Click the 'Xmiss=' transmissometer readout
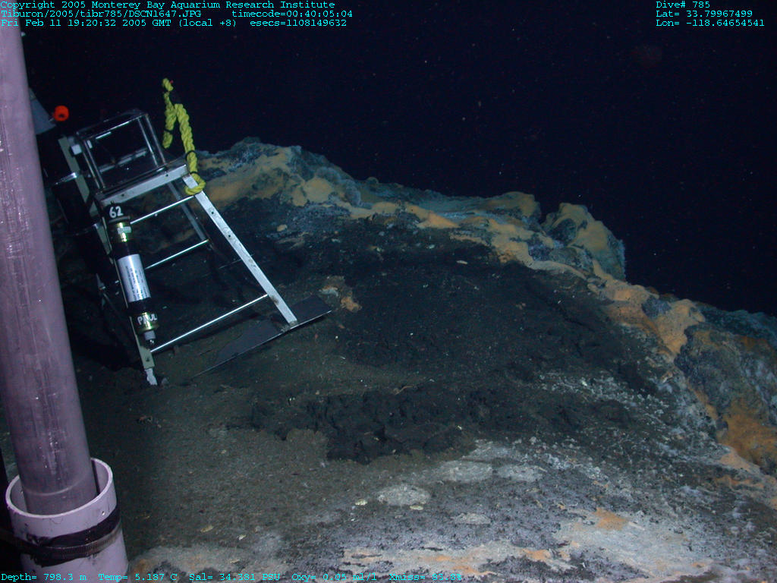The width and height of the screenshot is (777, 583). 425,577
